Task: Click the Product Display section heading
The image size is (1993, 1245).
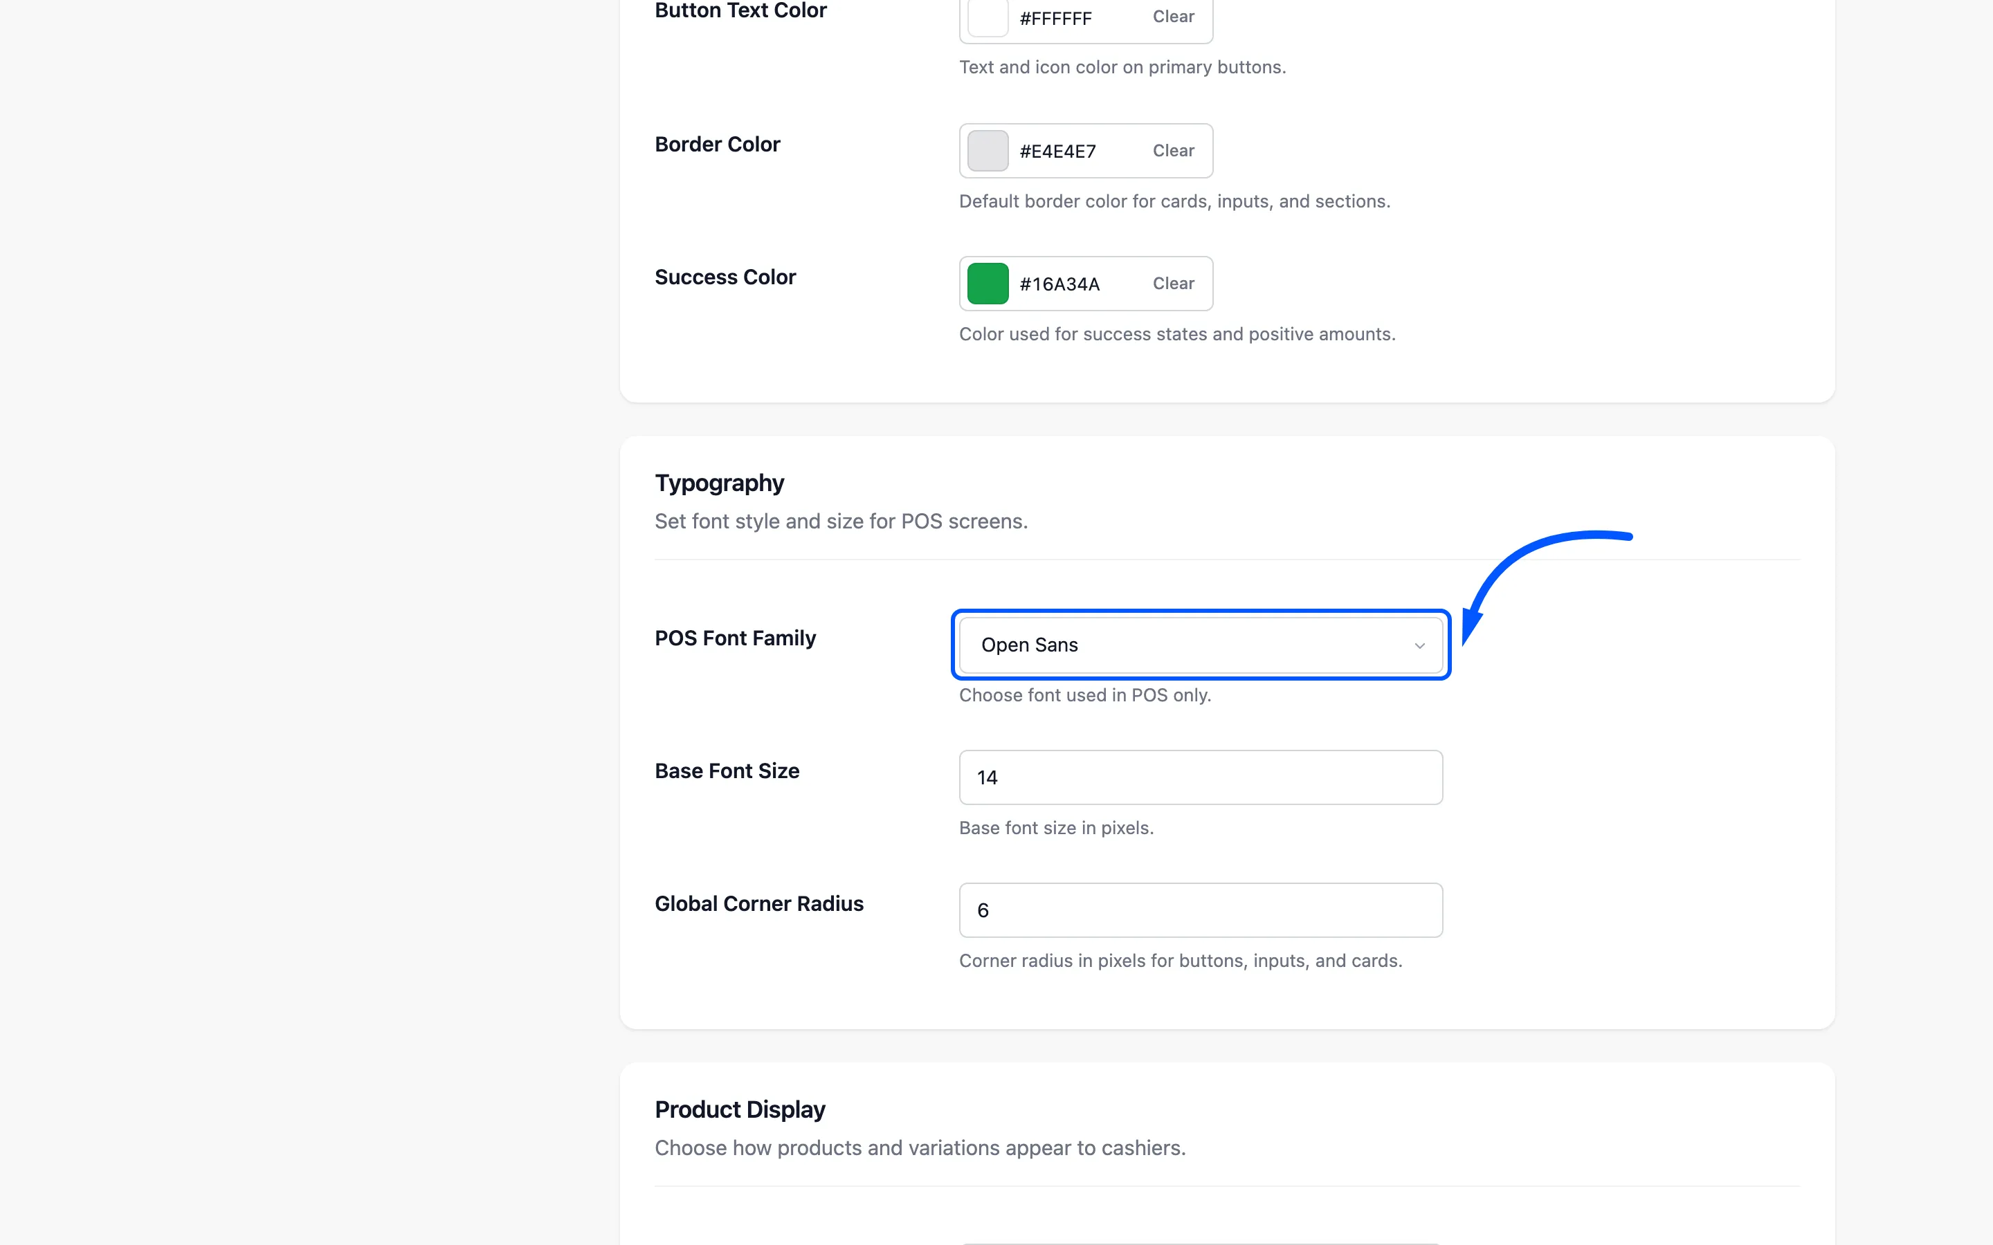Action: [740, 1109]
